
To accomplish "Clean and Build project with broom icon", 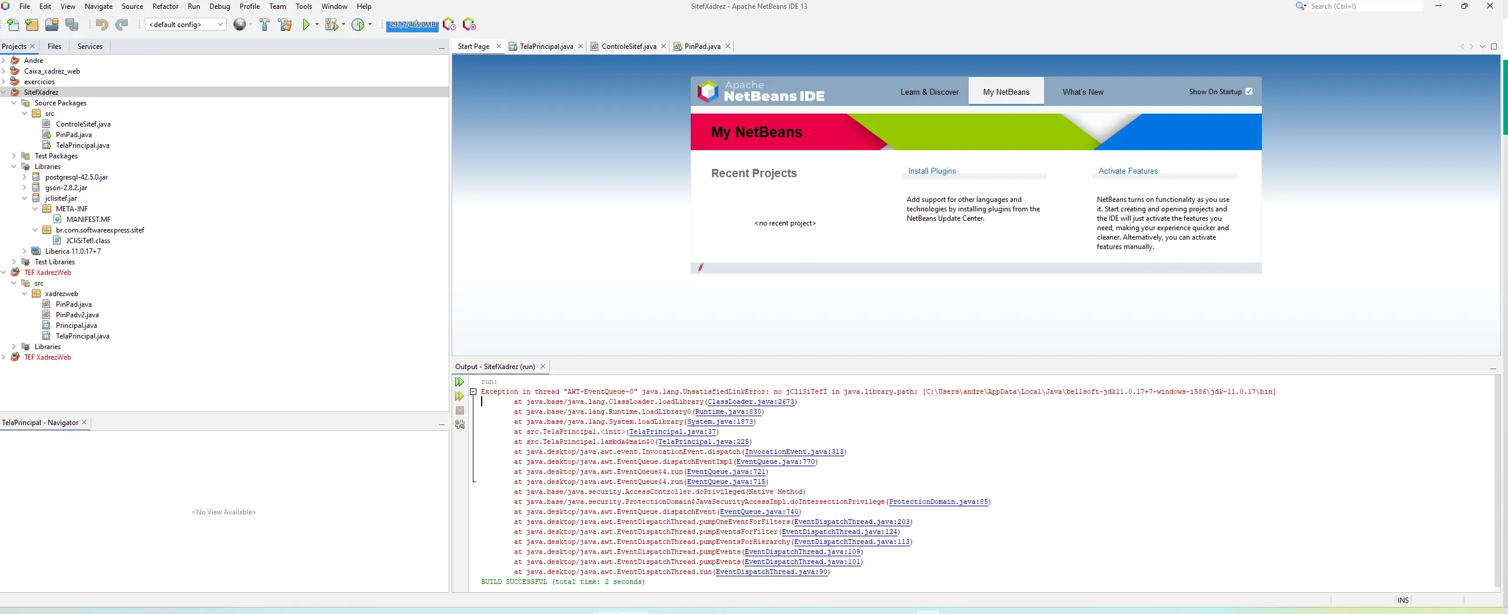I will [285, 25].
